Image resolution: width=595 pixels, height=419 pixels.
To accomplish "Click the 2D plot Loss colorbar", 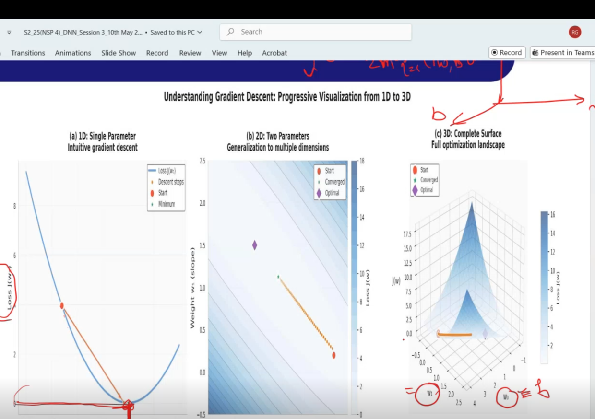I will pos(354,287).
